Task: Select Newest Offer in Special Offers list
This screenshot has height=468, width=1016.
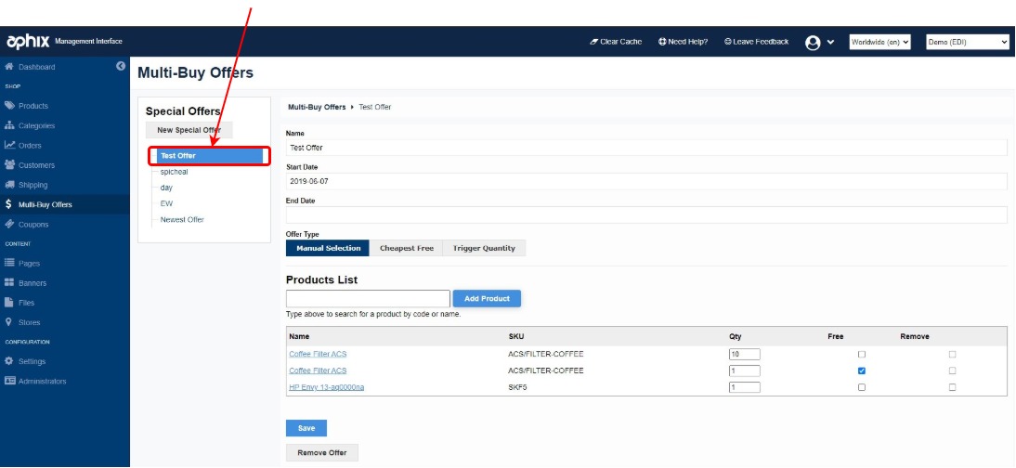Action: (182, 220)
